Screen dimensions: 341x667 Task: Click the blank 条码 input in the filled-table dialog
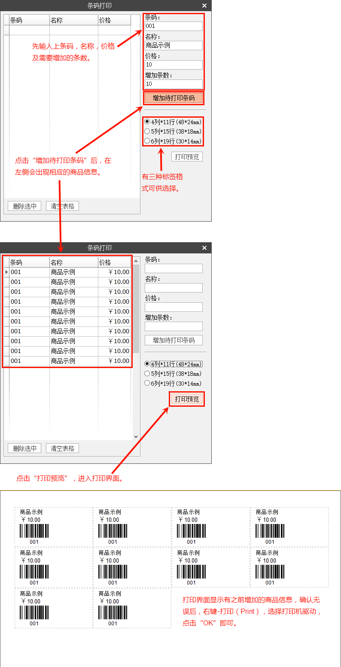click(174, 268)
